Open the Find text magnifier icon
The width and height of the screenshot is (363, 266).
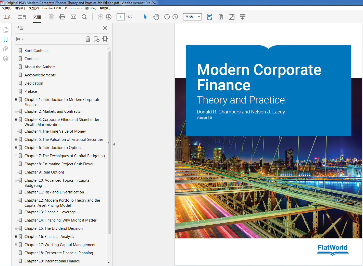click(x=84, y=17)
